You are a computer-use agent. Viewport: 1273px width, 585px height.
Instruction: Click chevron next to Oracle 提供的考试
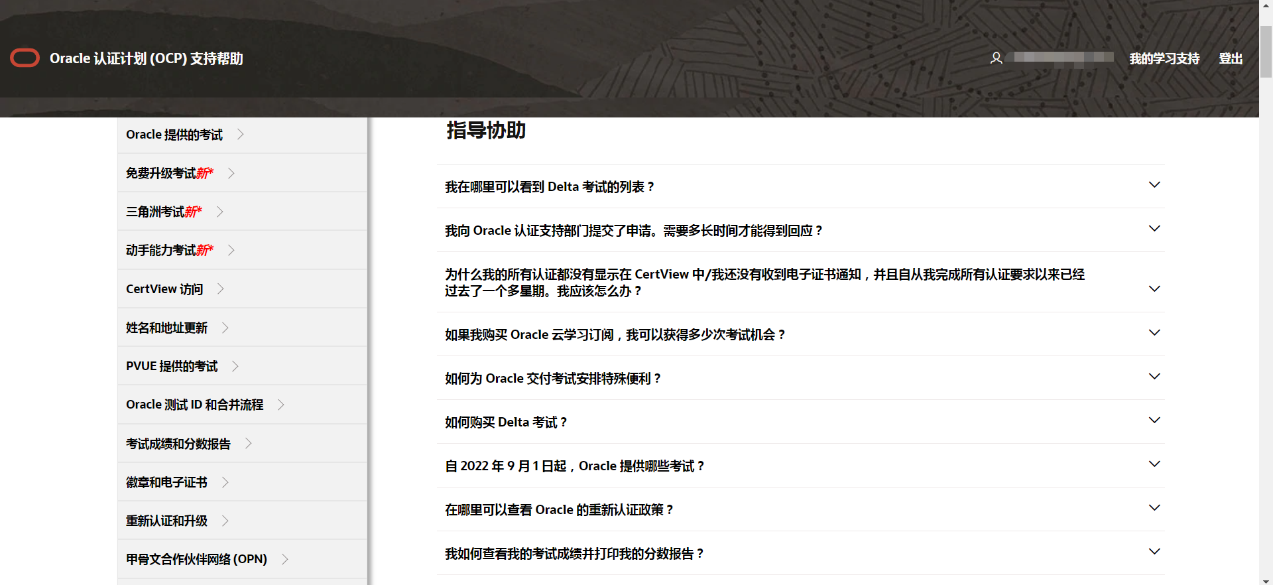point(241,135)
